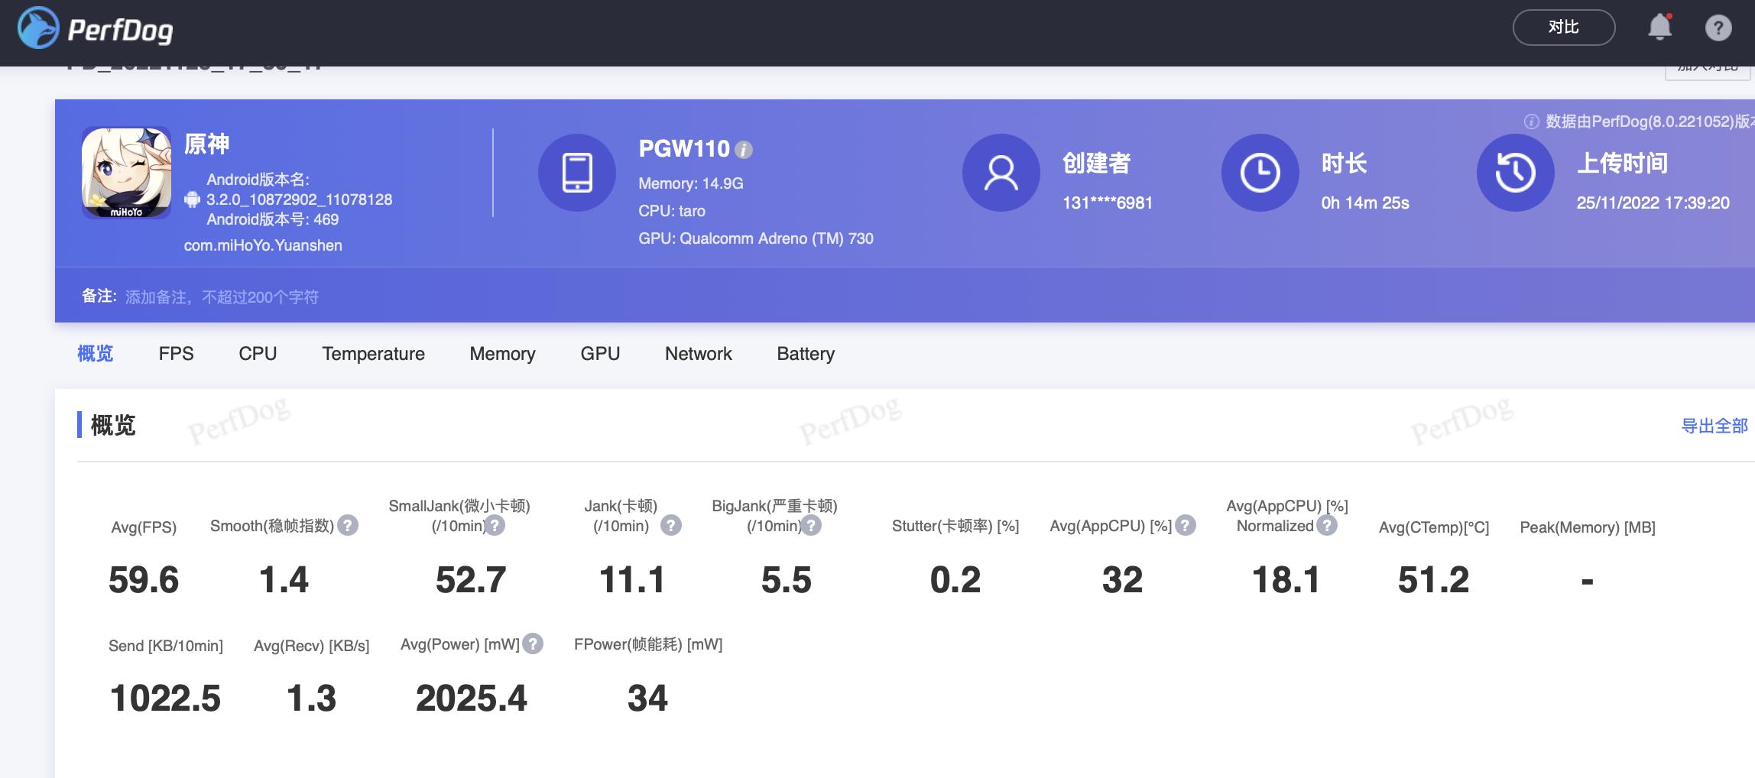
Task: Open the Temperature tab
Action: pyautogui.click(x=373, y=354)
